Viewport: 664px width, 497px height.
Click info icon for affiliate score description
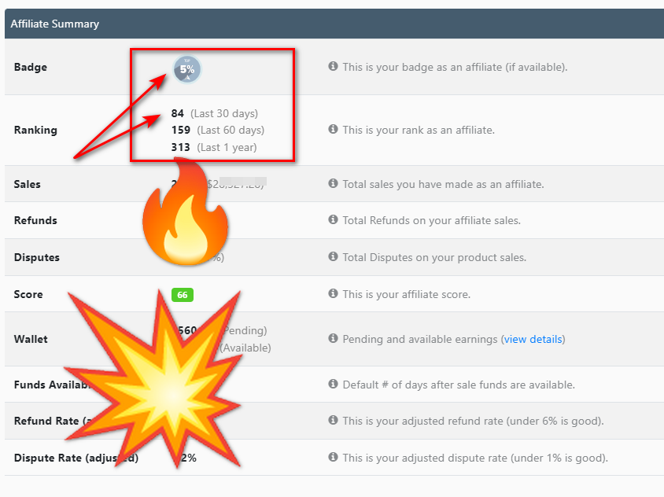coord(334,294)
